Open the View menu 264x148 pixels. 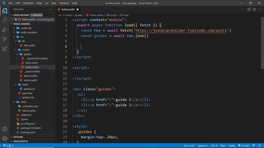(x=39, y=3)
